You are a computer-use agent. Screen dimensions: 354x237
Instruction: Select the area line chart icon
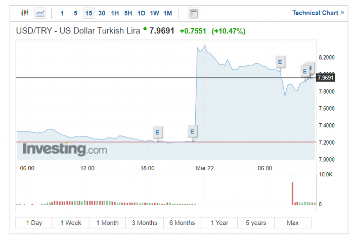click(x=40, y=13)
